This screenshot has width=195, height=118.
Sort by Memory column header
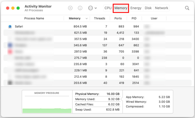tap(75, 19)
